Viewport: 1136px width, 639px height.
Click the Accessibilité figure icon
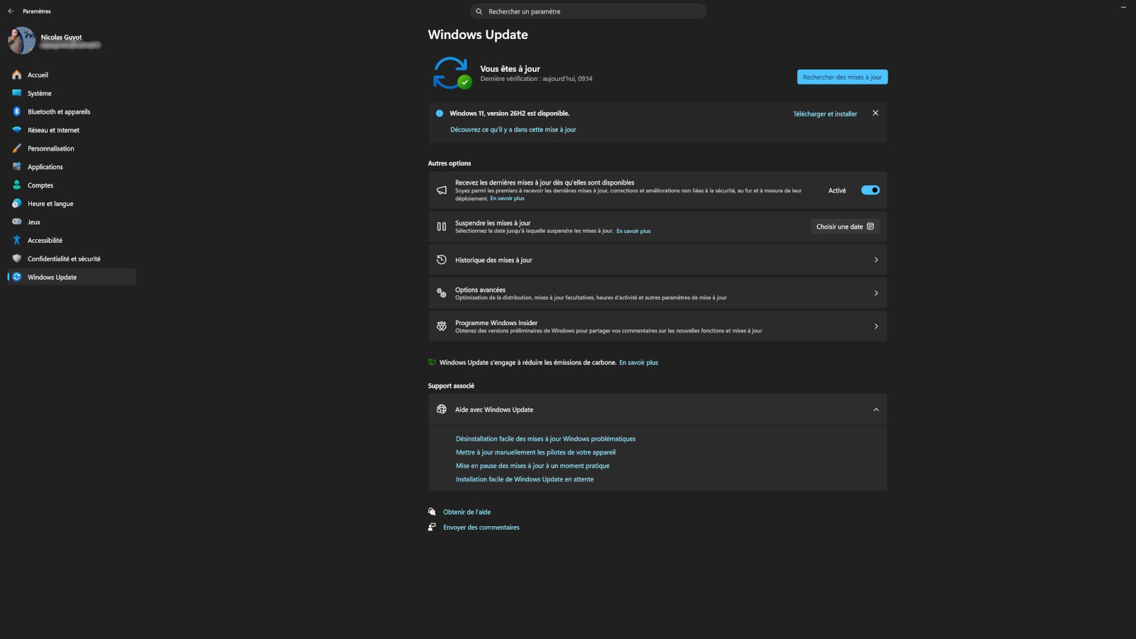17,240
